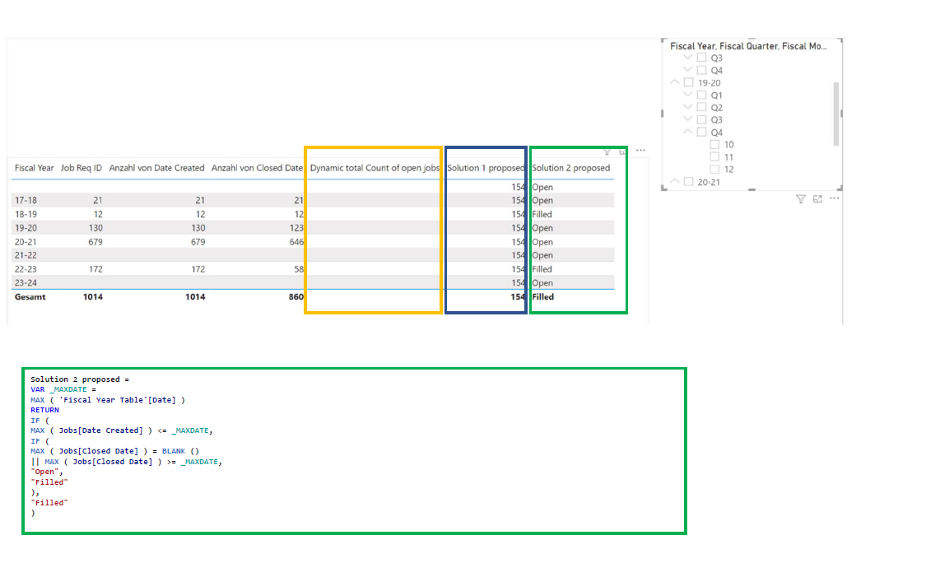The image size is (926, 577).
Task: Click the Solution 2 proposed column header
Action: pos(571,168)
